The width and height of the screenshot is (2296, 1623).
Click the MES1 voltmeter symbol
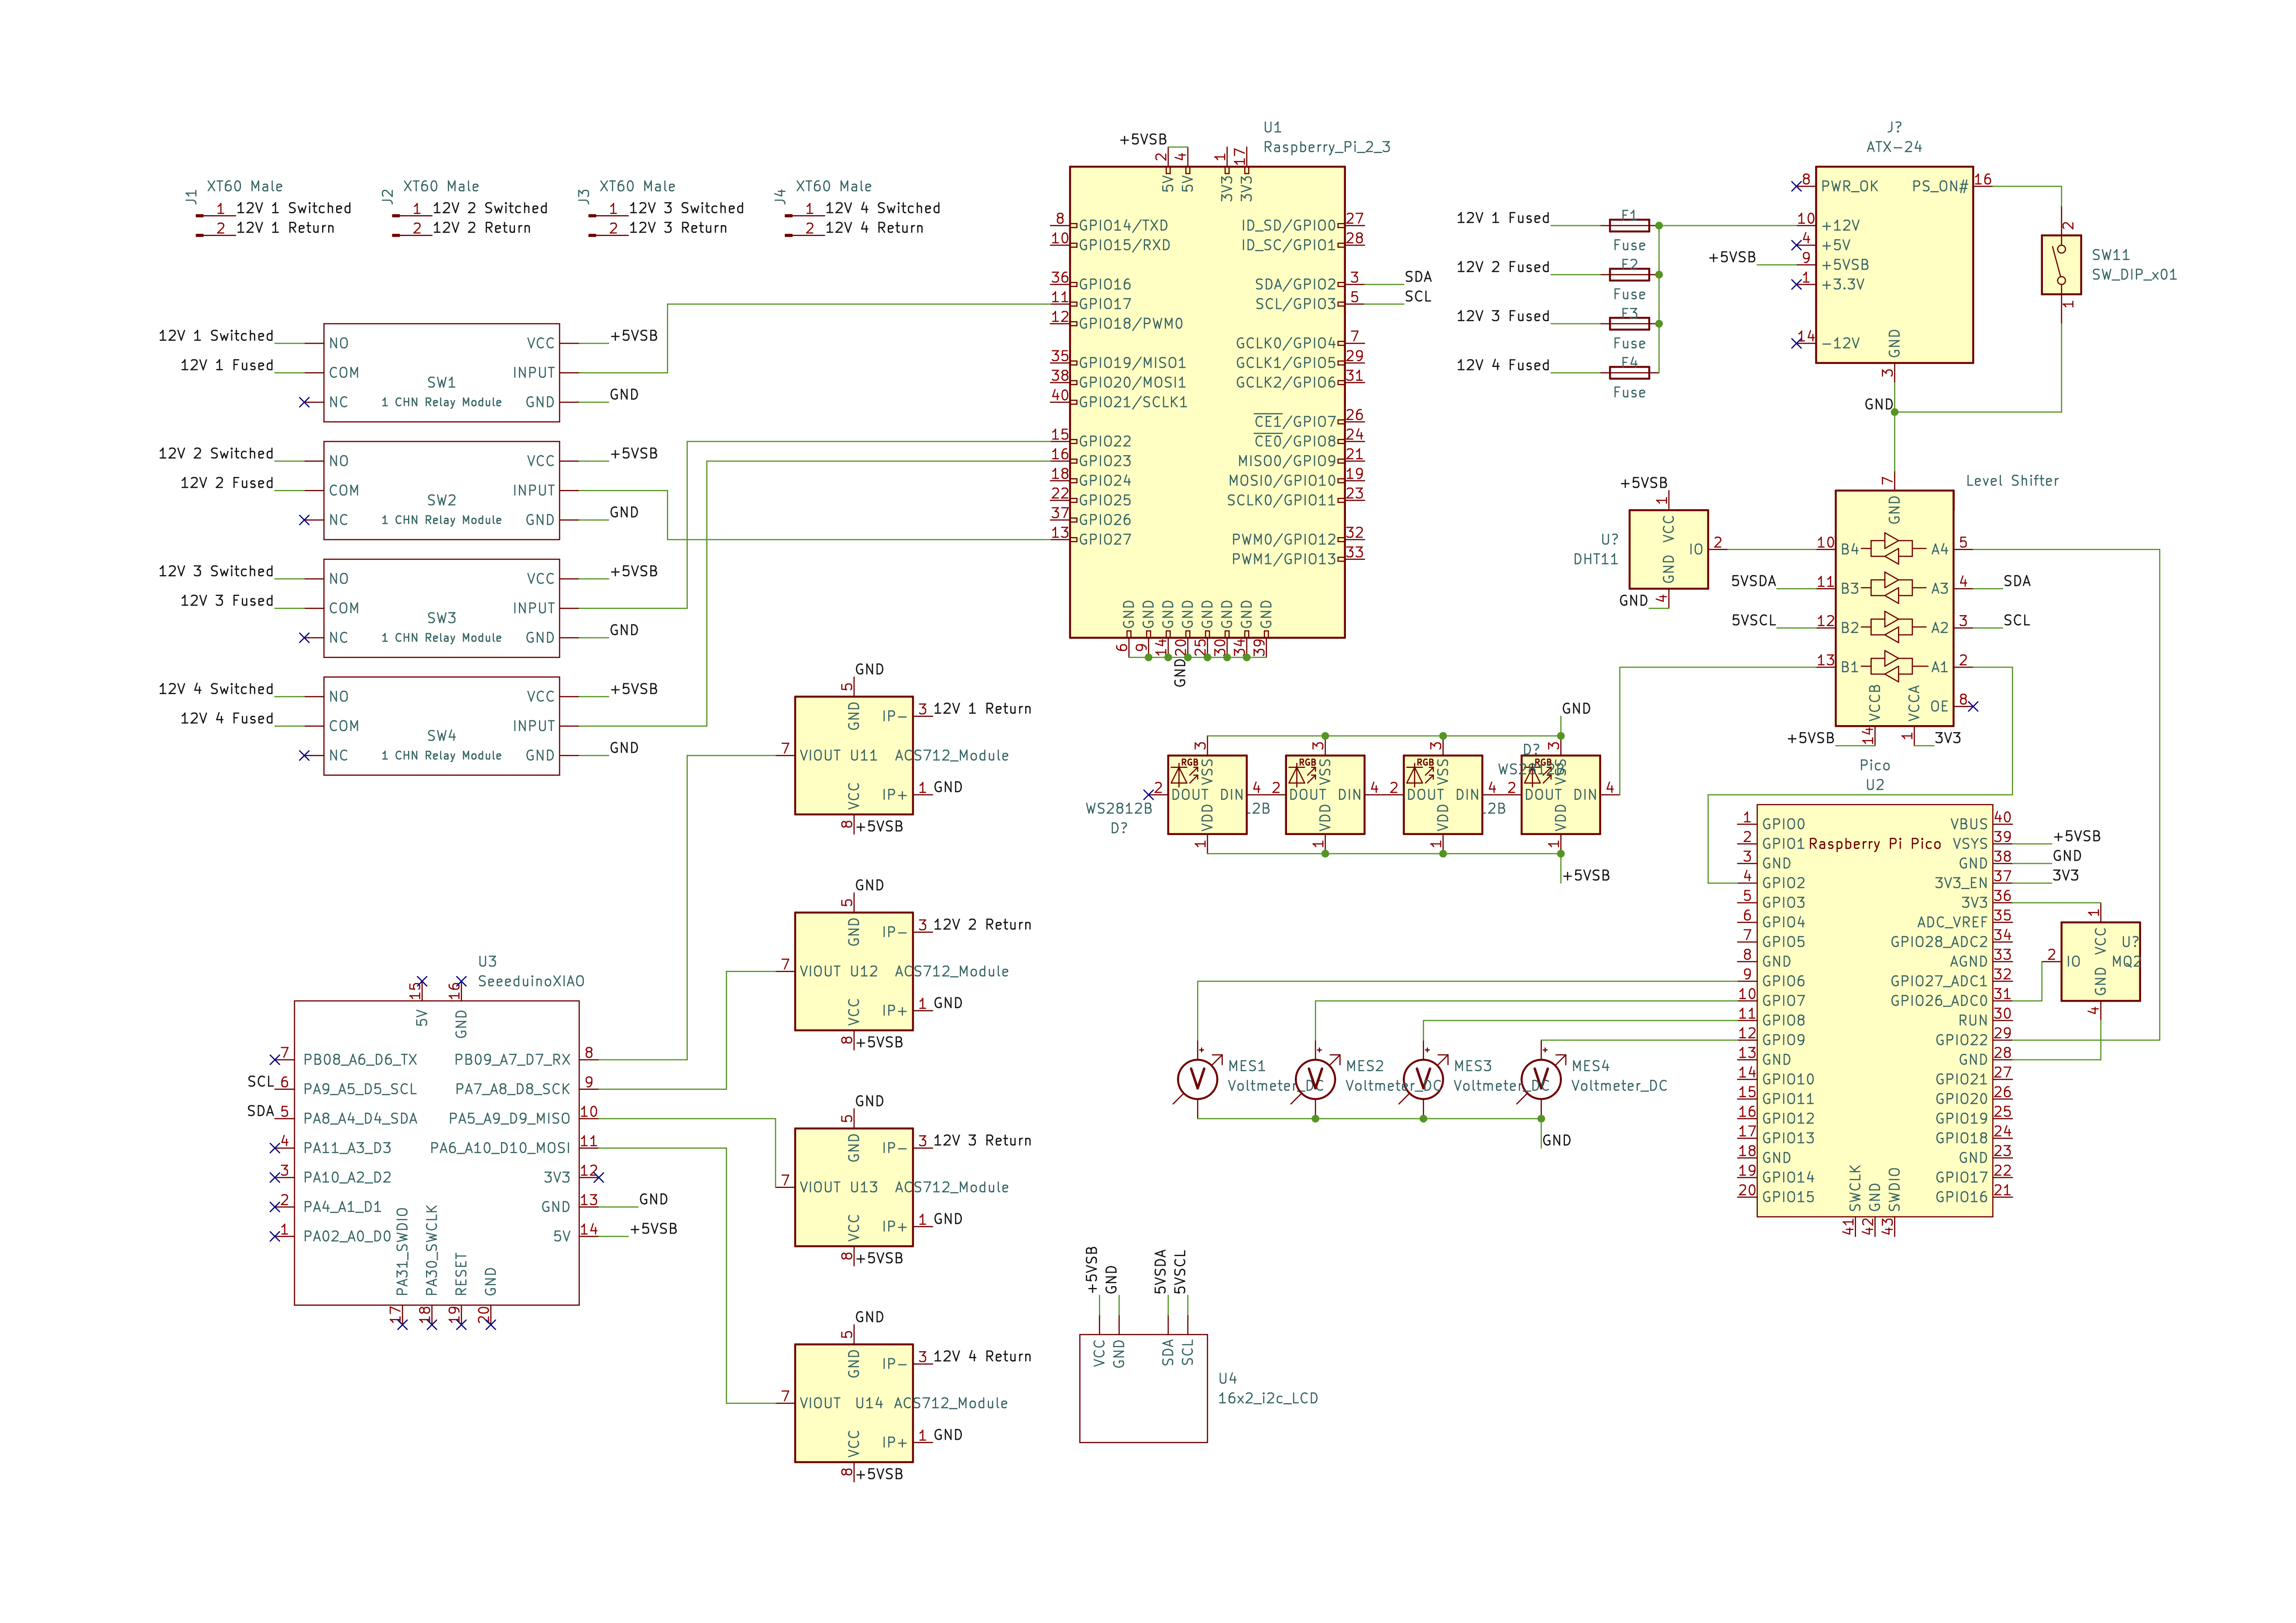pyautogui.click(x=1197, y=1078)
